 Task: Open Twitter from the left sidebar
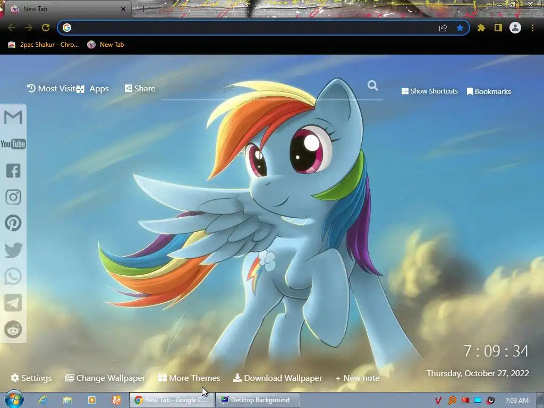[13, 250]
